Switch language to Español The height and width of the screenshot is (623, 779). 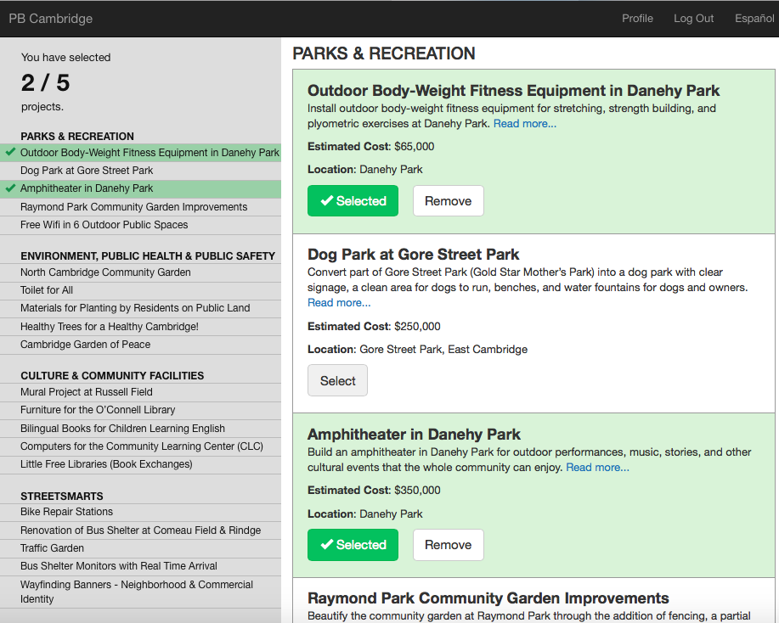(754, 19)
